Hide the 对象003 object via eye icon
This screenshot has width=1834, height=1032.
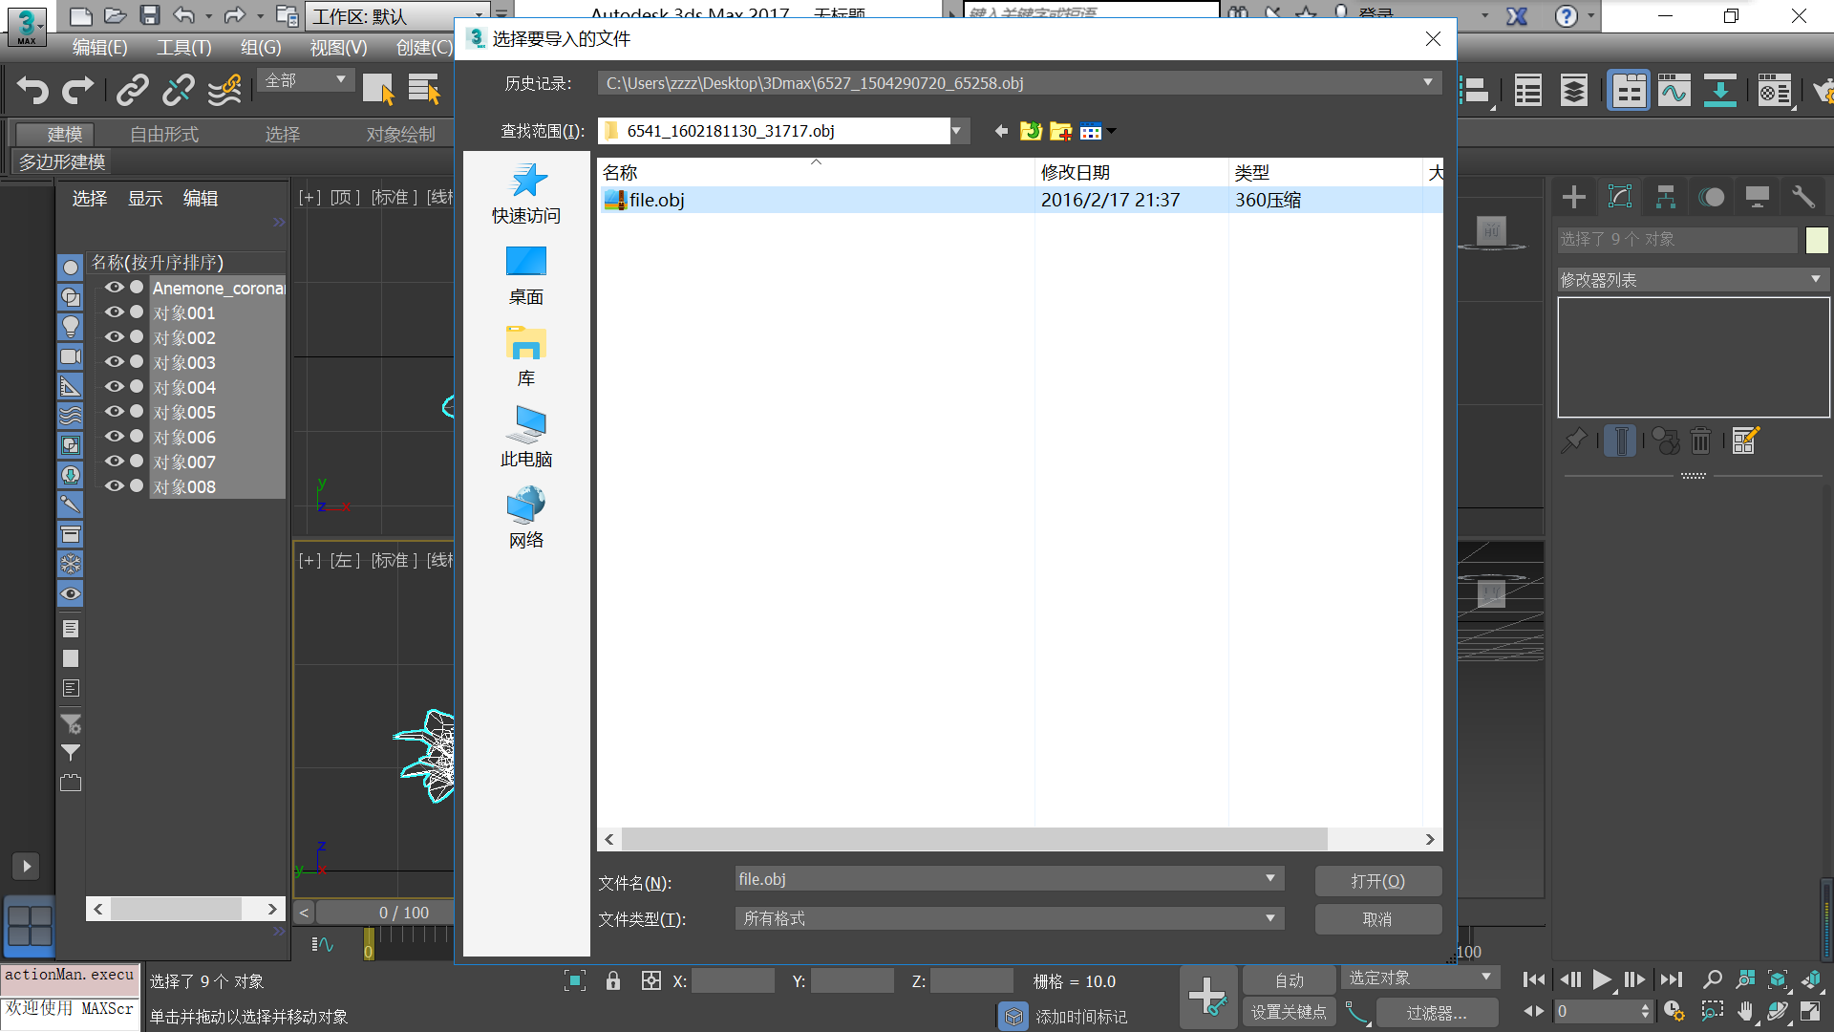pos(115,362)
